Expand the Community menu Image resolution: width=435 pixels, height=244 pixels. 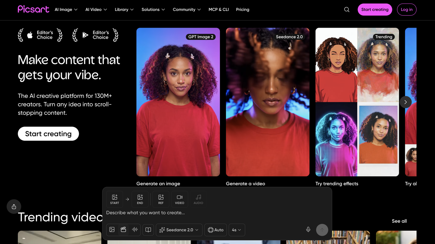tap(187, 9)
